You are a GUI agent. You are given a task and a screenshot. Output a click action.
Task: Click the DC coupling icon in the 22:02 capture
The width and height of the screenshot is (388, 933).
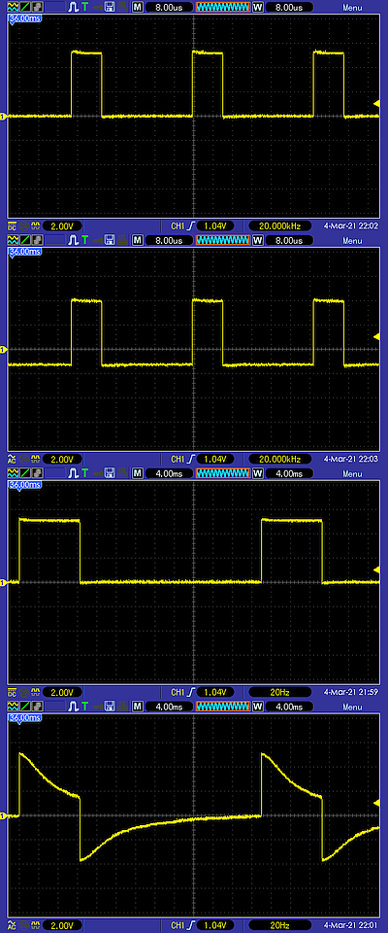coord(12,226)
